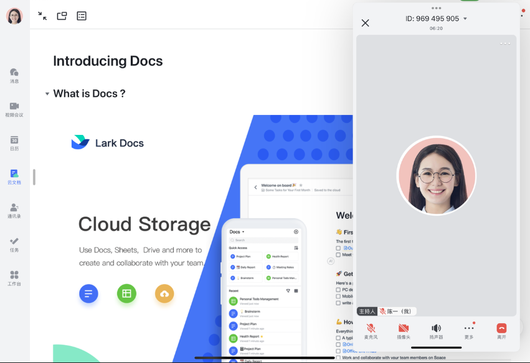Click the 'Cloud Storage' heading
The width and height of the screenshot is (530, 363).
coord(144,224)
